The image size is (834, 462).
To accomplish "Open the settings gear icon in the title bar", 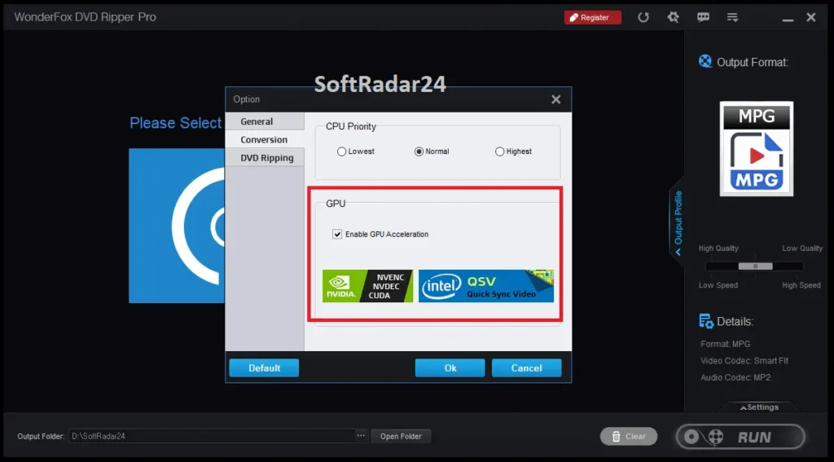I will (x=674, y=17).
